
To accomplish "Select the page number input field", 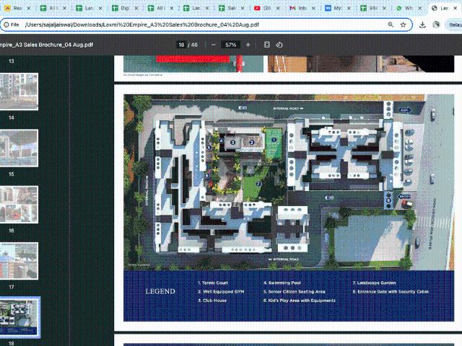I will click(x=182, y=45).
